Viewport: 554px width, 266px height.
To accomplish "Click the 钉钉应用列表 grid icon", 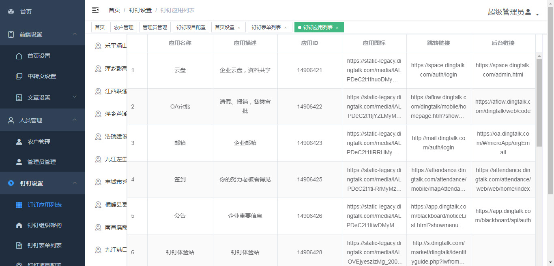I will coord(19,205).
